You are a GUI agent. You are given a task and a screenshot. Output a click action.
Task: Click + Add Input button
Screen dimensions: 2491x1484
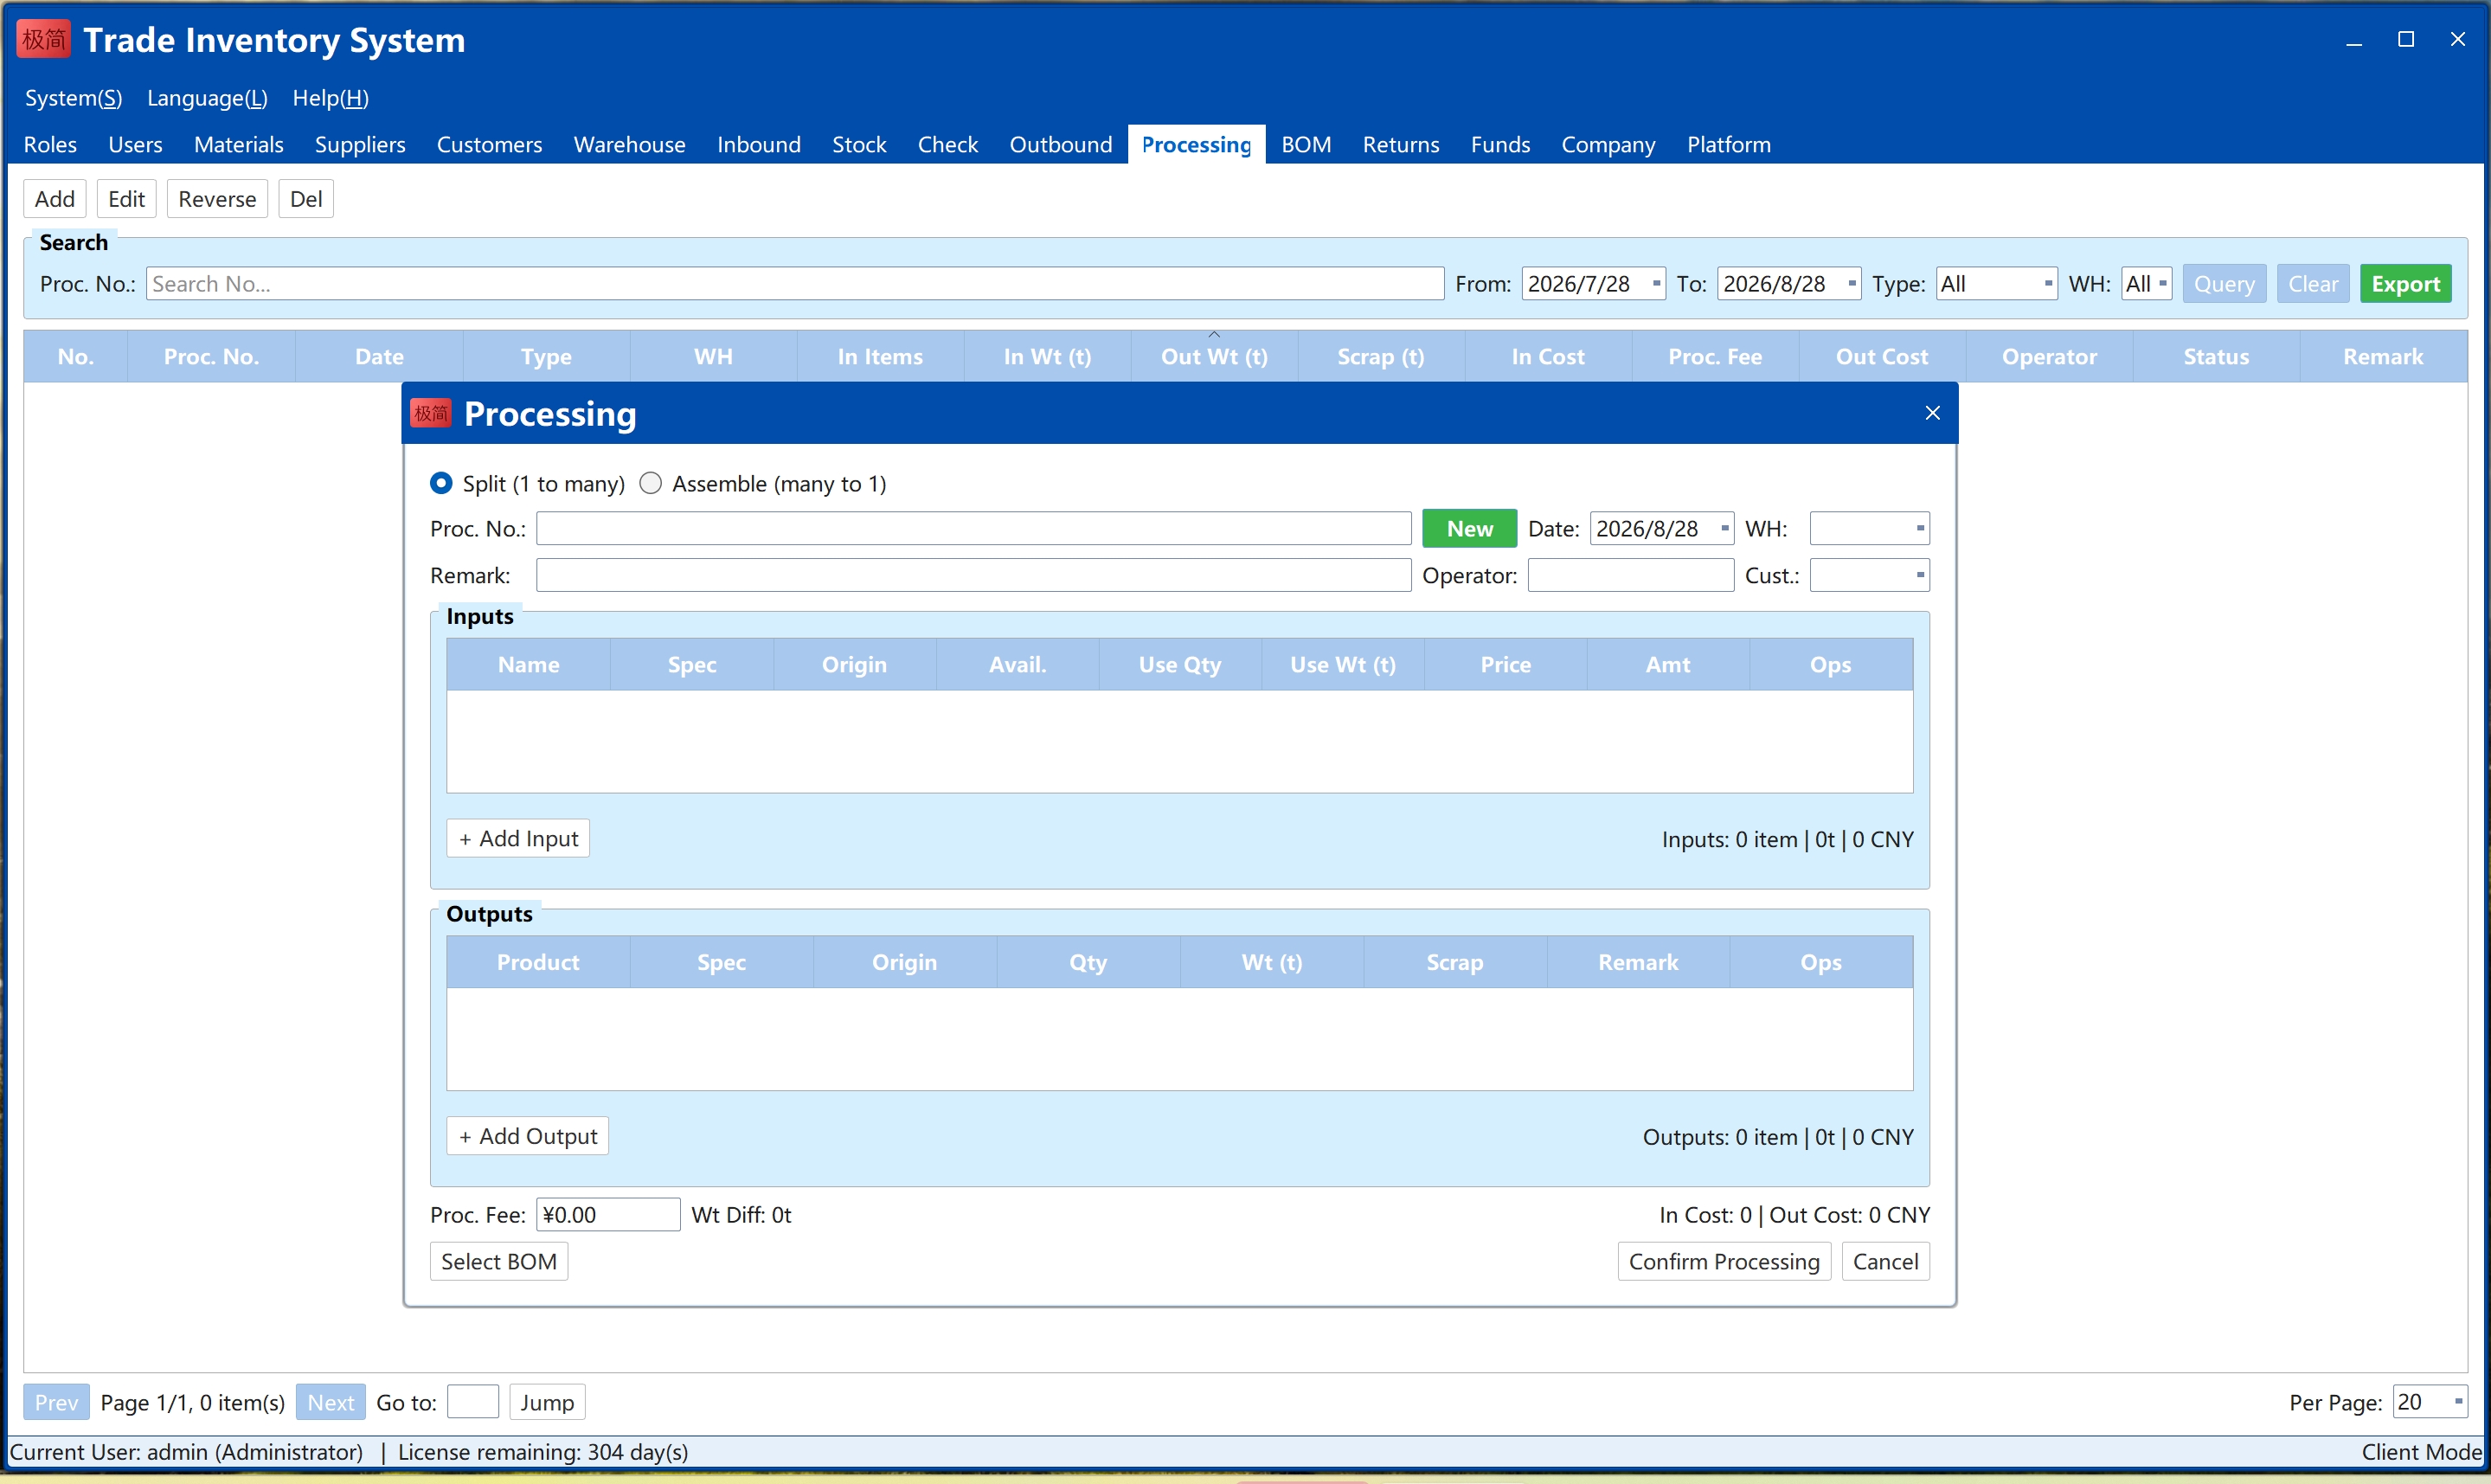click(517, 838)
